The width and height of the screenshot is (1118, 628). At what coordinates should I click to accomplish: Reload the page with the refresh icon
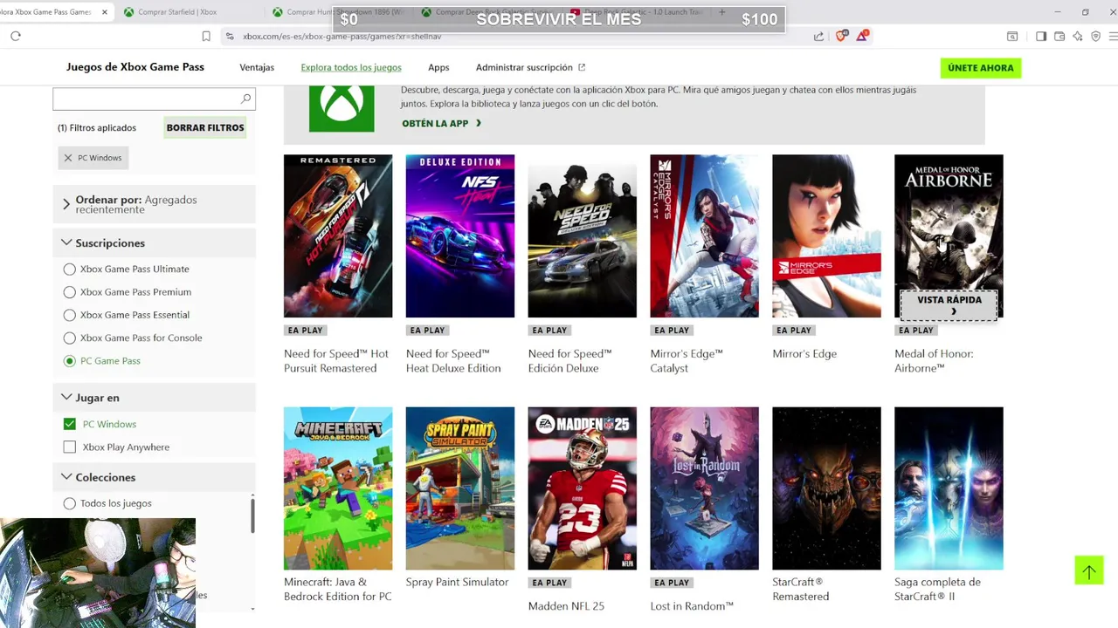pos(16,36)
